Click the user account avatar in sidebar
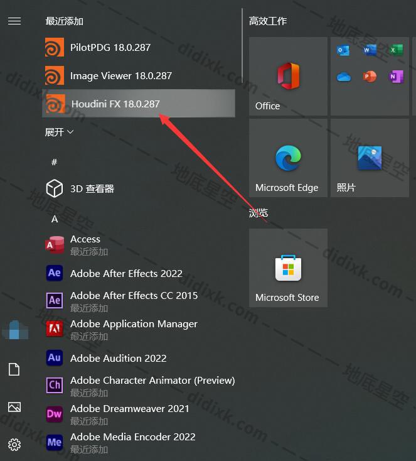 tap(15, 330)
